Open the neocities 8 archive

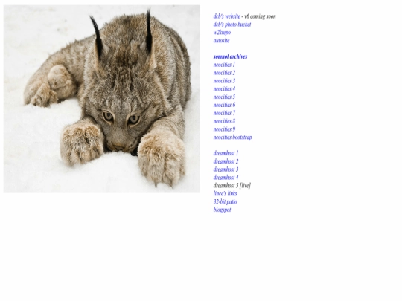click(x=224, y=121)
